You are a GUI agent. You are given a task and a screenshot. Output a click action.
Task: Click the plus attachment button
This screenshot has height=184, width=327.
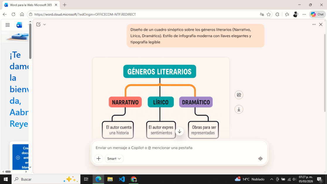[x=99, y=159]
